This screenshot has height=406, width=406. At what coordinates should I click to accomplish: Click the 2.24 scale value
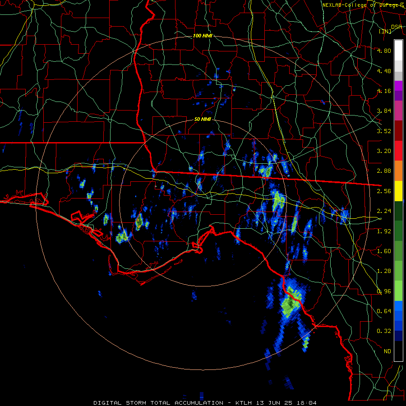pos(384,211)
